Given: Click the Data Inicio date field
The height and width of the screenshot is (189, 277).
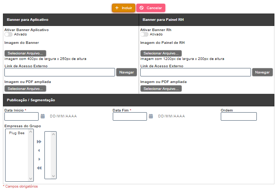Looking at the screenshot, I should (21, 116).
